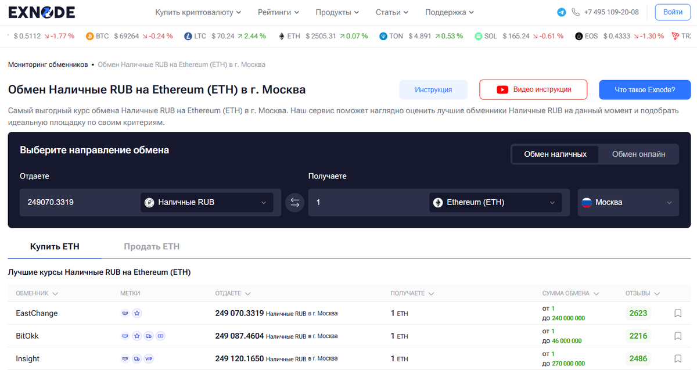Bookmark the Insight exchanger
The height and width of the screenshot is (370, 697).
click(x=678, y=359)
